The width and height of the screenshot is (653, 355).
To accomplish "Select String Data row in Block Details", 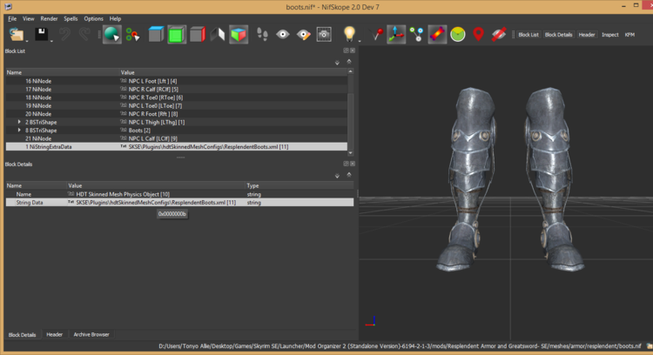I will (179, 202).
